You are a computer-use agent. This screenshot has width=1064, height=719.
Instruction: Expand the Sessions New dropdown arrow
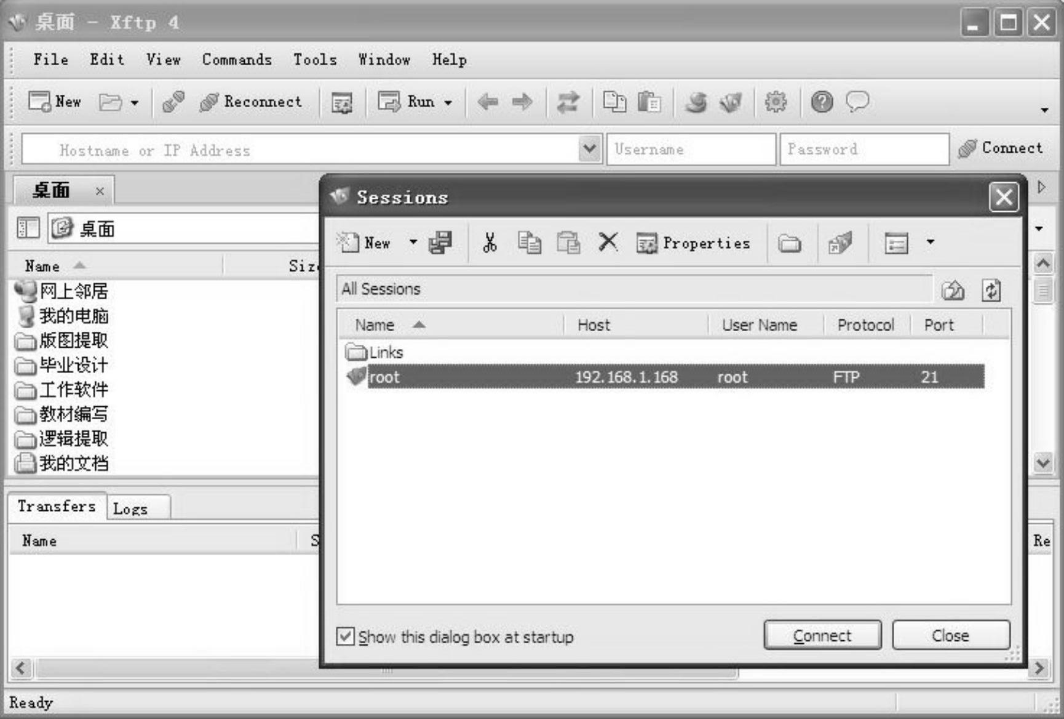coord(413,242)
